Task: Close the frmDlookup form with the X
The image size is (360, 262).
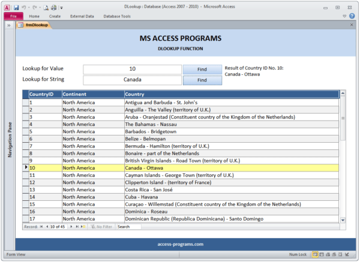Action: tap(352, 25)
